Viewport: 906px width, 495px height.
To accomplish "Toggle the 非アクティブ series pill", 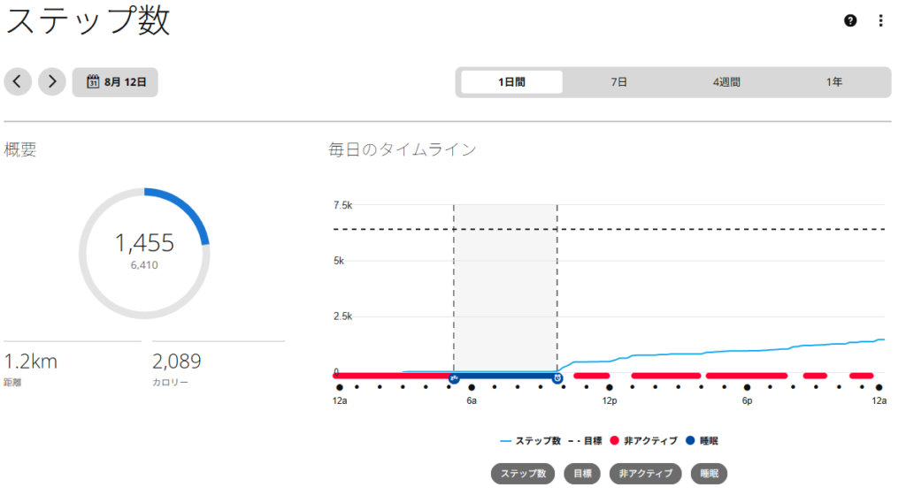I will [645, 474].
